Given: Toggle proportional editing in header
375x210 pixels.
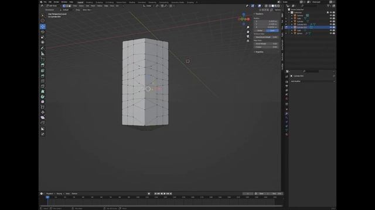Looking at the screenshot, I should (171, 6).
